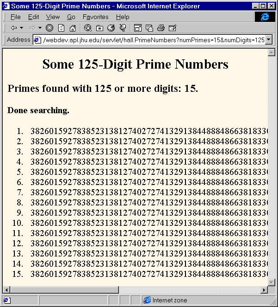Click the vertical scrollbar down arrow
Screen dimensions: 278x307
click(x=272, y=282)
